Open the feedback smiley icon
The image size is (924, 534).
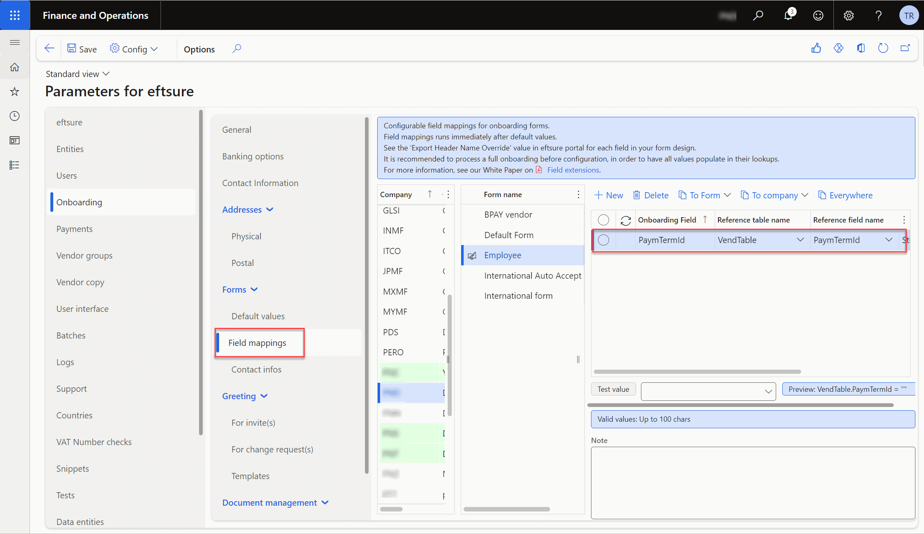818,16
